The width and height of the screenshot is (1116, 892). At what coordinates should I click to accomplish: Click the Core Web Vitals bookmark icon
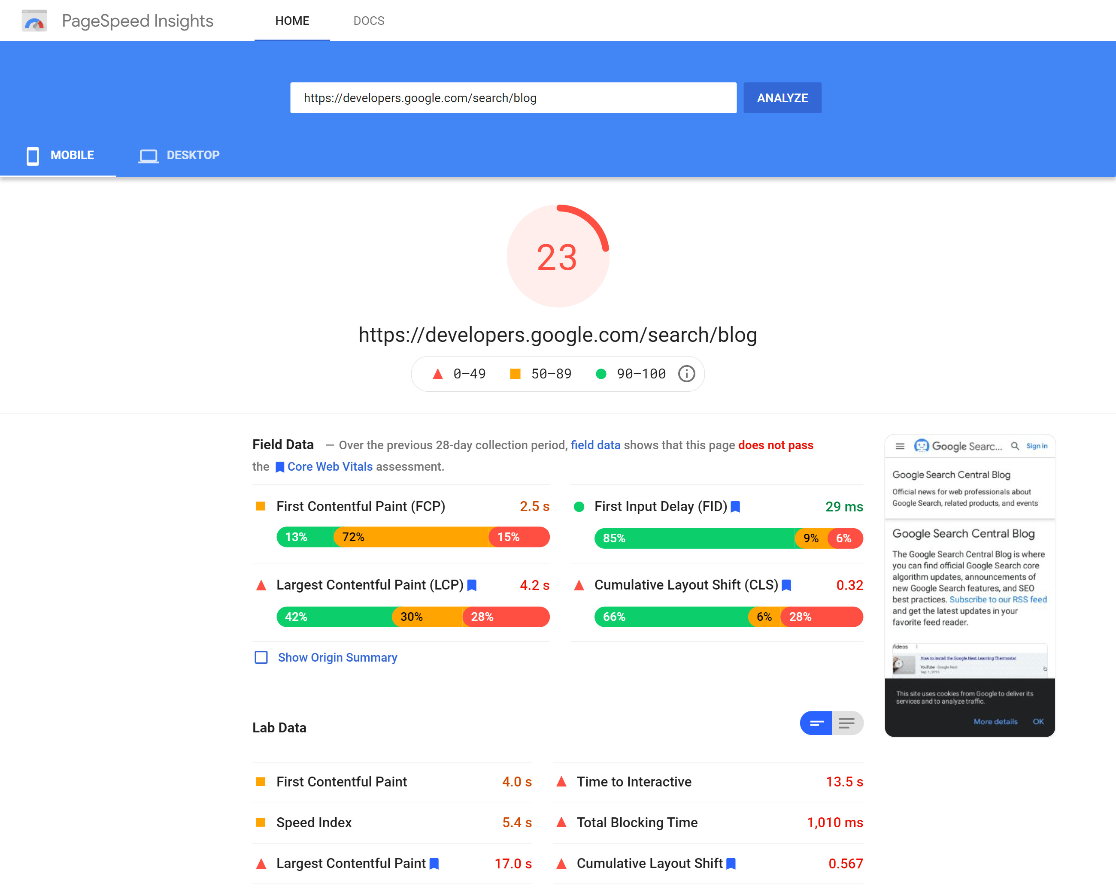point(279,467)
